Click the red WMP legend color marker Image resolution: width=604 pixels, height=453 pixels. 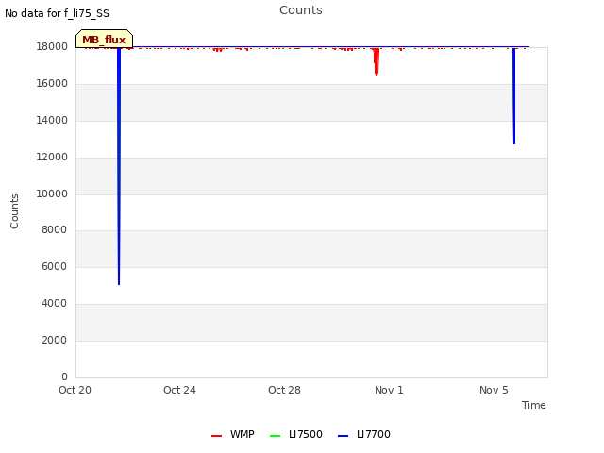216,436
